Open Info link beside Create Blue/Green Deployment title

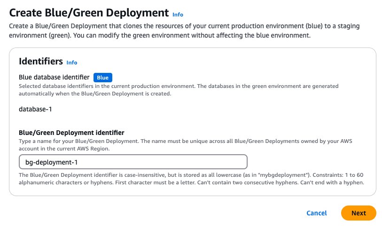[178, 15]
